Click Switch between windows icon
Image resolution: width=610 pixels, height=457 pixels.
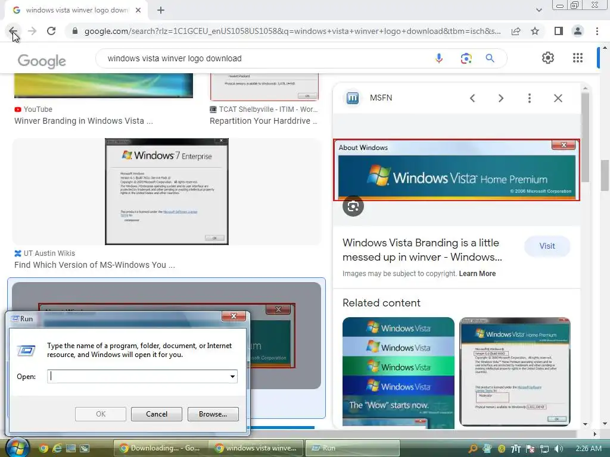tap(85, 448)
